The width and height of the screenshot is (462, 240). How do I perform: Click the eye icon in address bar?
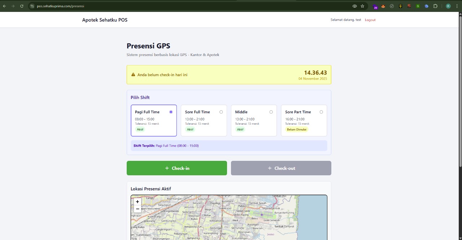354,6
